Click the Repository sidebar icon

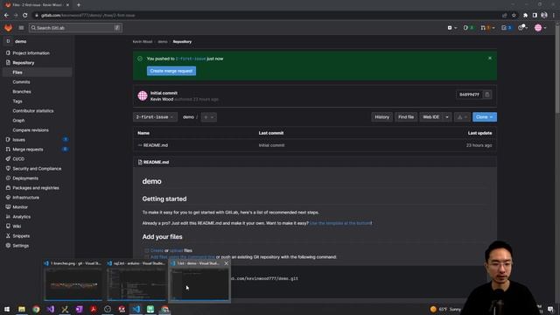[8, 62]
